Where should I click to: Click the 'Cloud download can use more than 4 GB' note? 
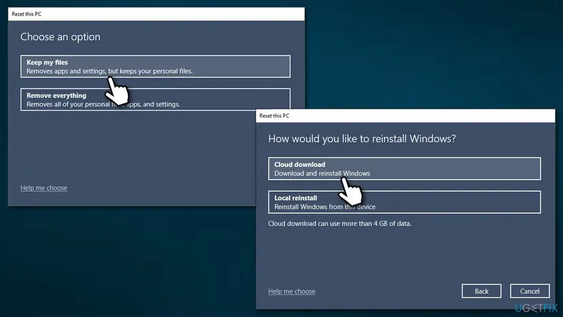pyautogui.click(x=340, y=224)
